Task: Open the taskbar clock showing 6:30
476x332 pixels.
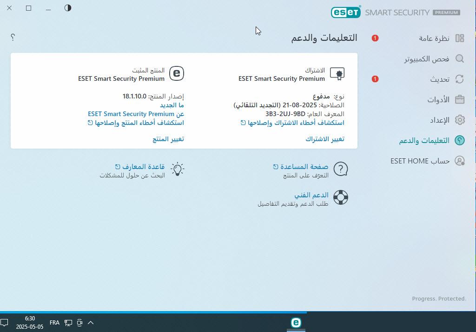Action: pyautogui.click(x=30, y=323)
